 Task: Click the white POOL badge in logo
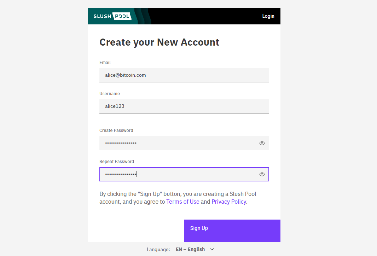coord(122,16)
